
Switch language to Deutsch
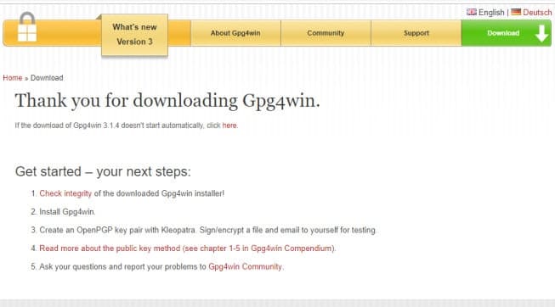(x=537, y=13)
